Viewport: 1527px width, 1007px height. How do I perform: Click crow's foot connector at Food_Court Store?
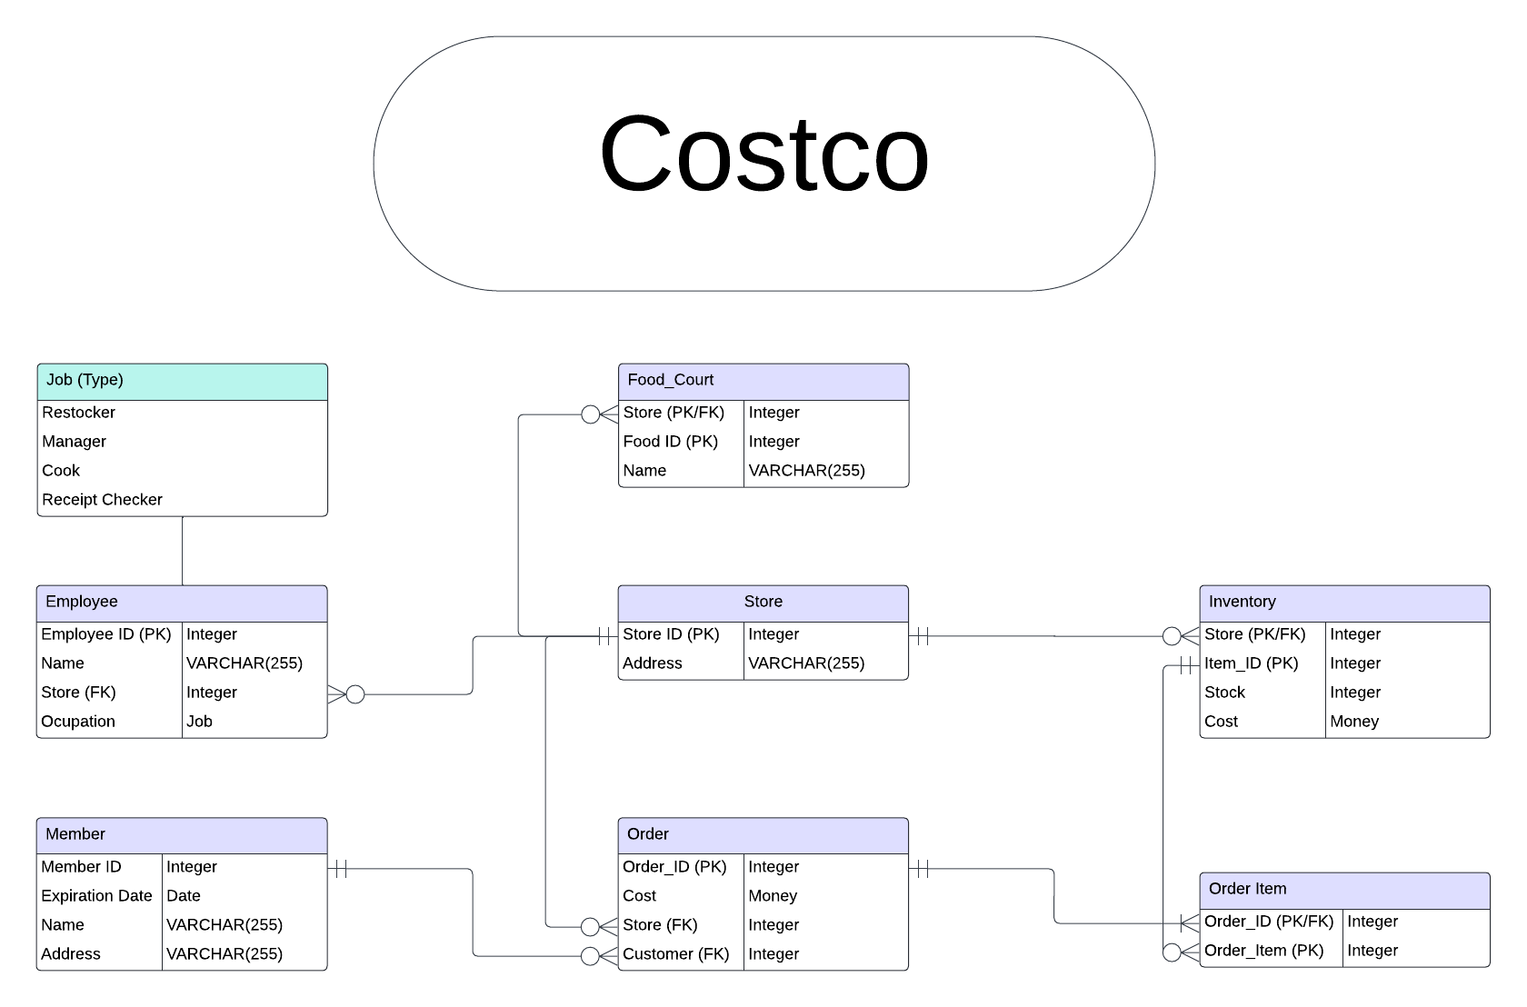coord(600,414)
